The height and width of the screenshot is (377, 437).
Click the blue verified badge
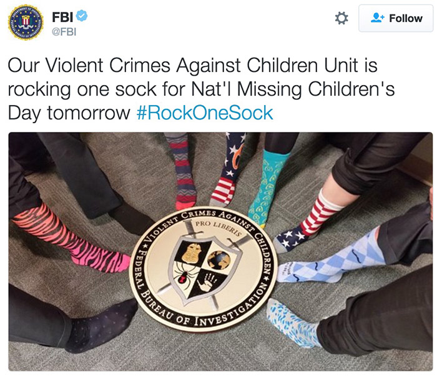82,16
